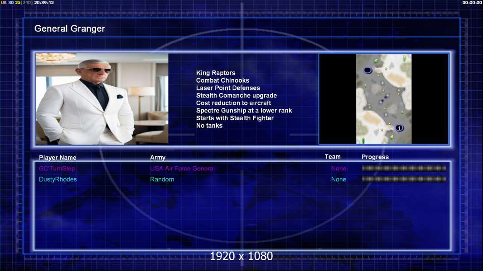Click the 'King Raptors' ability text
The image size is (483, 271).
coord(216,73)
